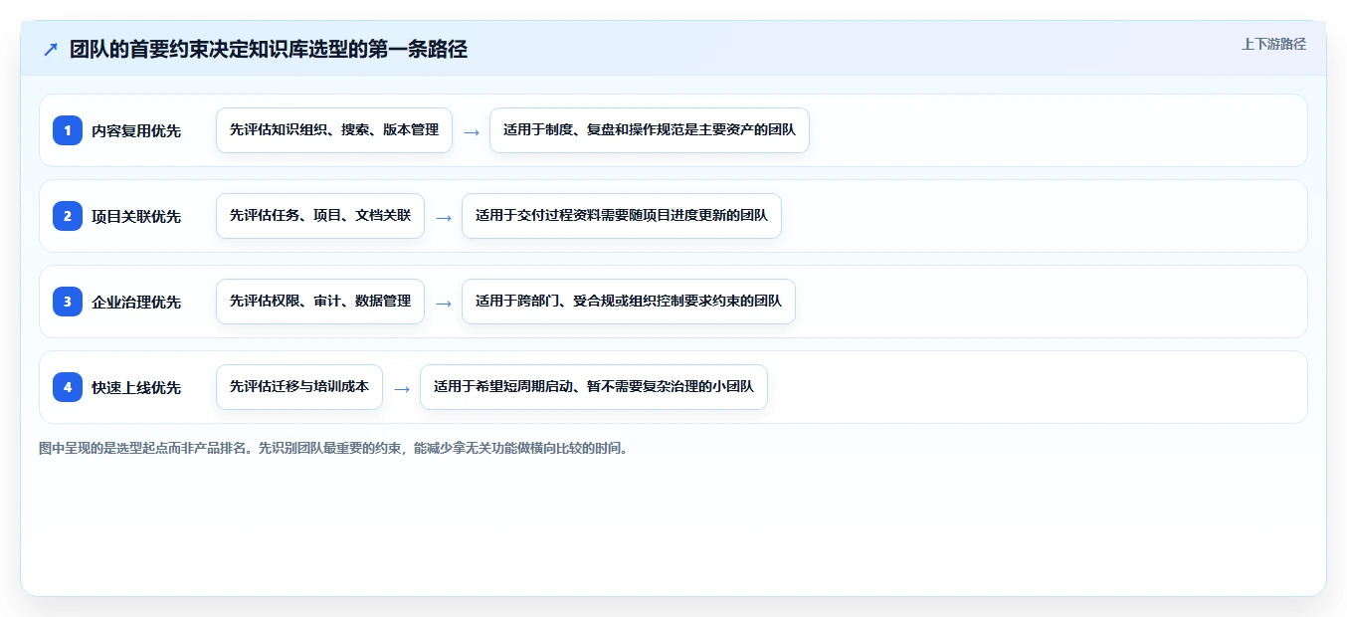Click the footnote starting 图中呈现的是选型起点
Viewport: 1347px width, 617px height.
[x=333, y=448]
